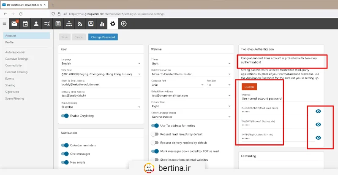The image size is (338, 175).
Task: Click the Recovery Email Address field
Action: 101,95
